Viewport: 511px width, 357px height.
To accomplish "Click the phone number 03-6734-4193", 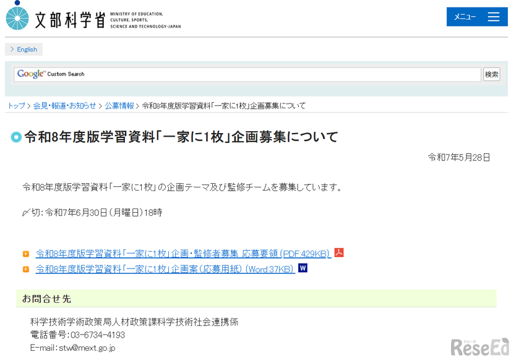I will click(x=98, y=335).
